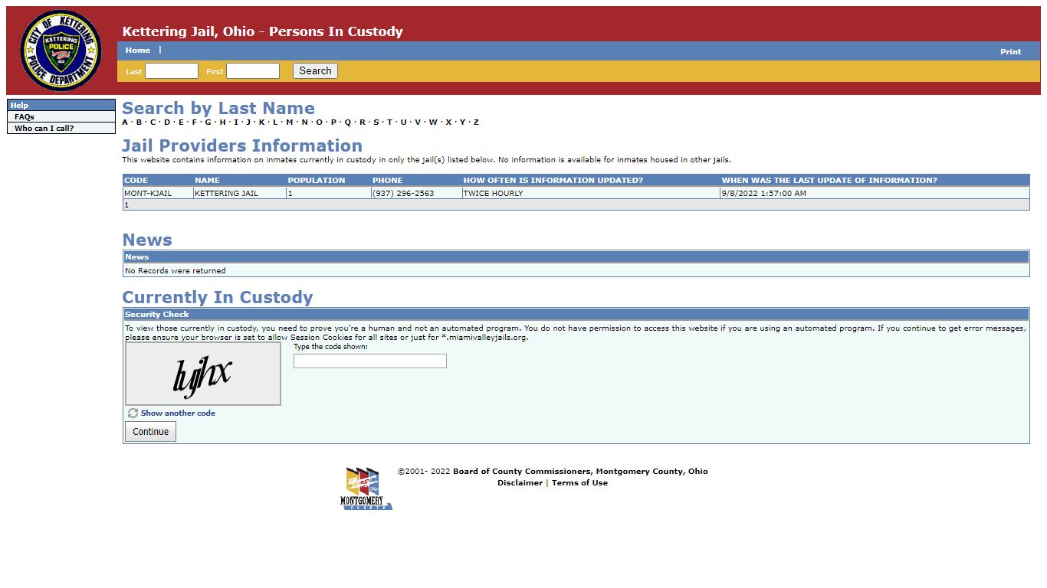
Task: Browse last names starting with C
Action: [x=153, y=122]
